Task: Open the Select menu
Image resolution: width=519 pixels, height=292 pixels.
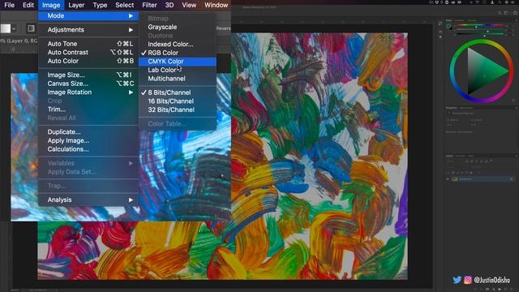Action: click(x=124, y=5)
